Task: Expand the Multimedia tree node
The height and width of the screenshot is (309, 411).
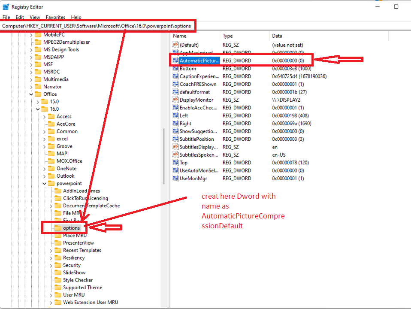Action: 31,79
